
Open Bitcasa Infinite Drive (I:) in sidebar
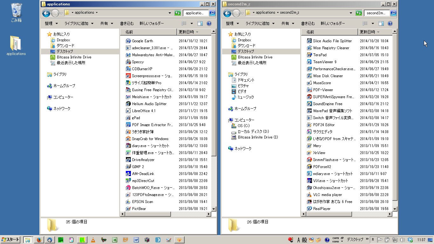255,137
